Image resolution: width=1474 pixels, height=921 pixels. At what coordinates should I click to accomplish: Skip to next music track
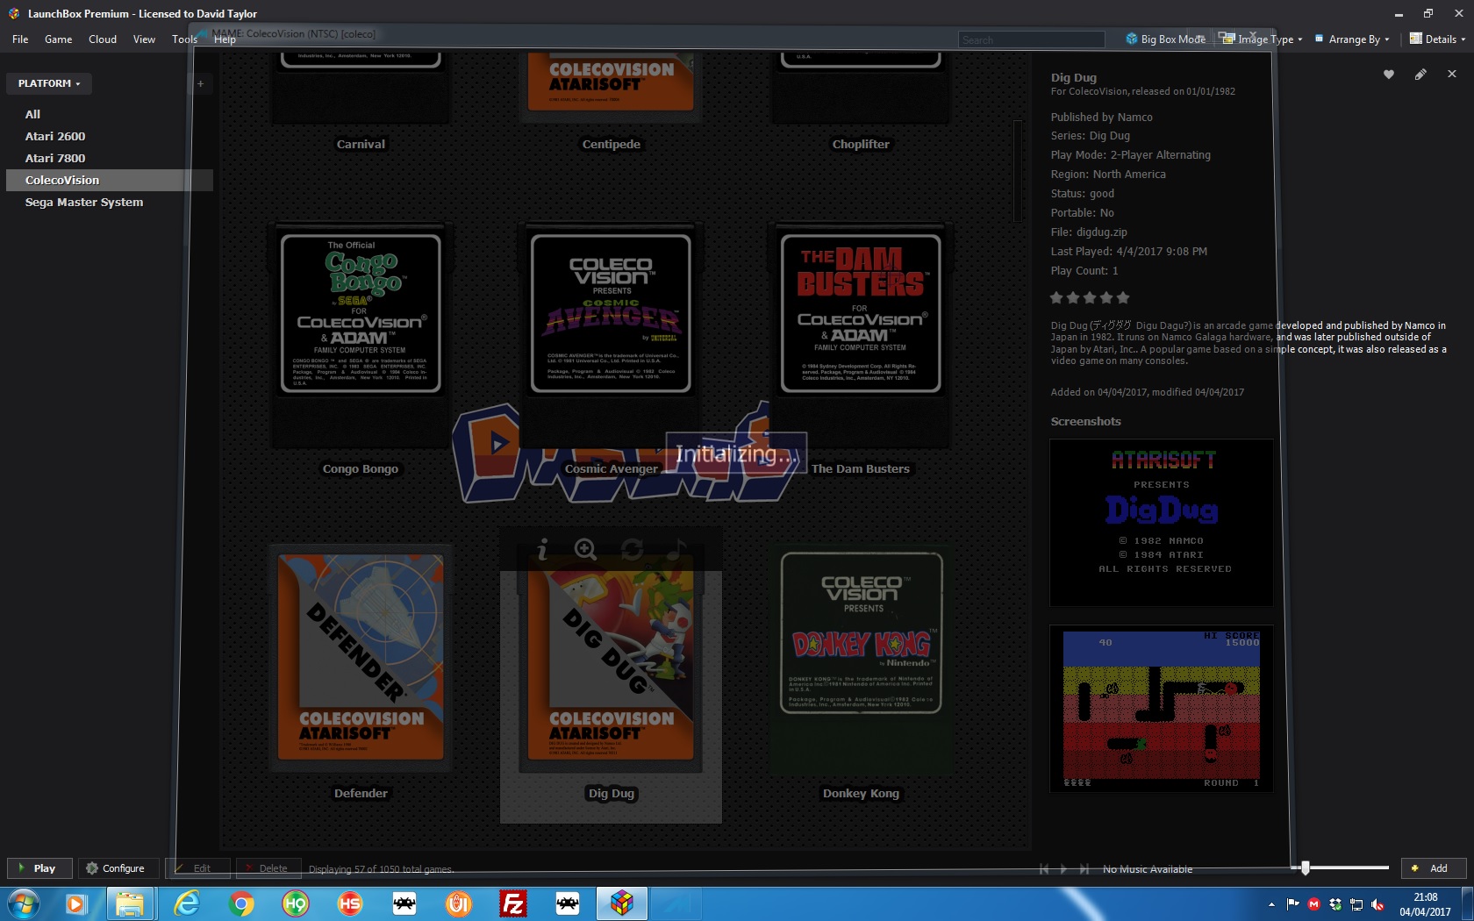(x=1084, y=869)
